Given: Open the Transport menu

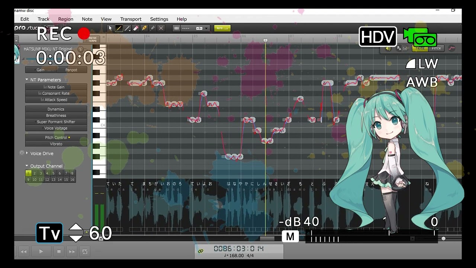Looking at the screenshot, I should point(131,19).
